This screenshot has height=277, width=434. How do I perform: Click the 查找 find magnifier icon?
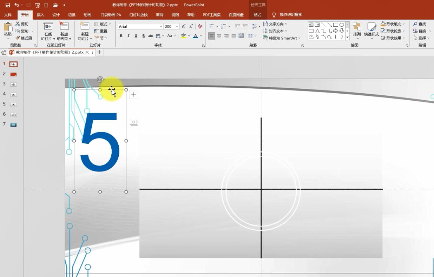click(415, 24)
